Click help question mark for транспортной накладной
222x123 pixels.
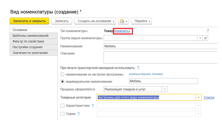(138, 68)
